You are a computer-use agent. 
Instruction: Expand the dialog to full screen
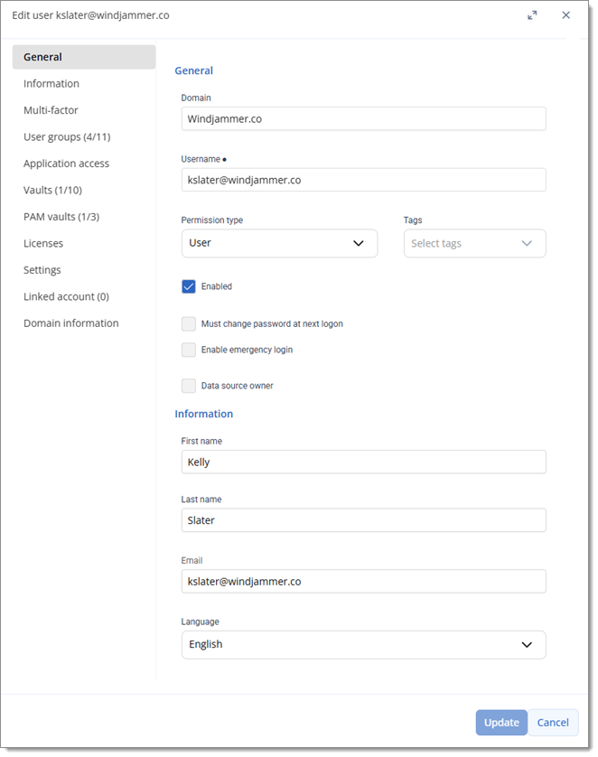[532, 15]
